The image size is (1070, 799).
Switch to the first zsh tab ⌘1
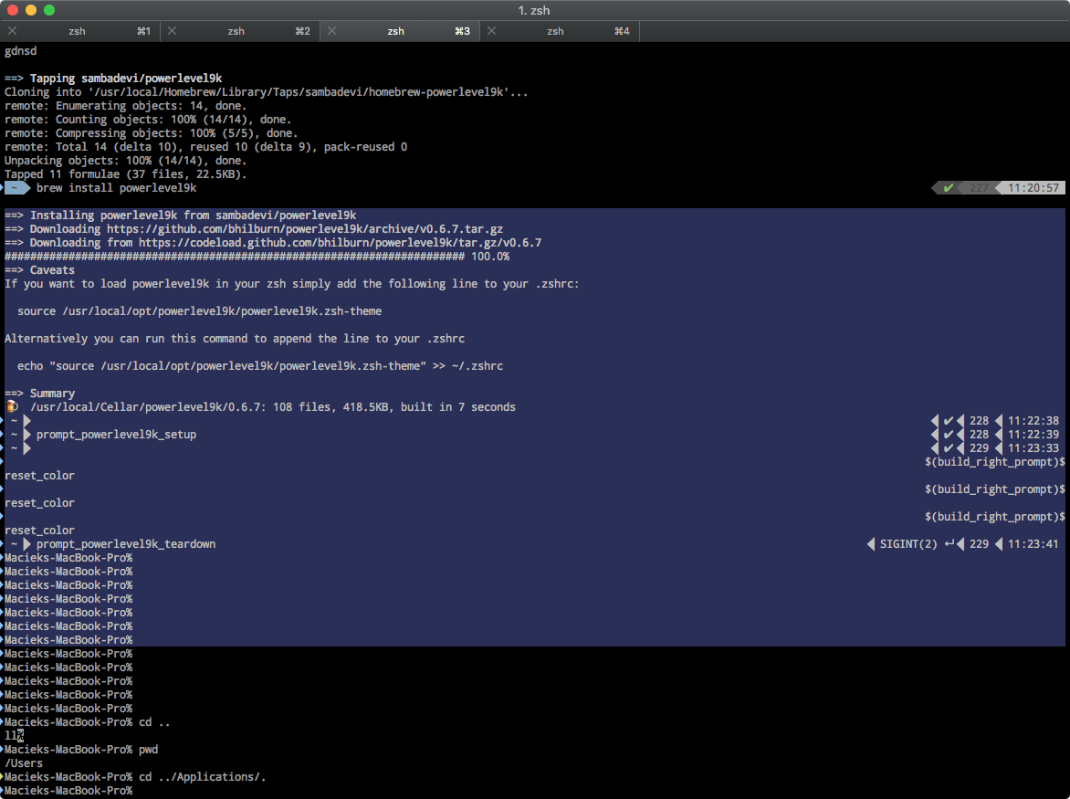pos(79,31)
